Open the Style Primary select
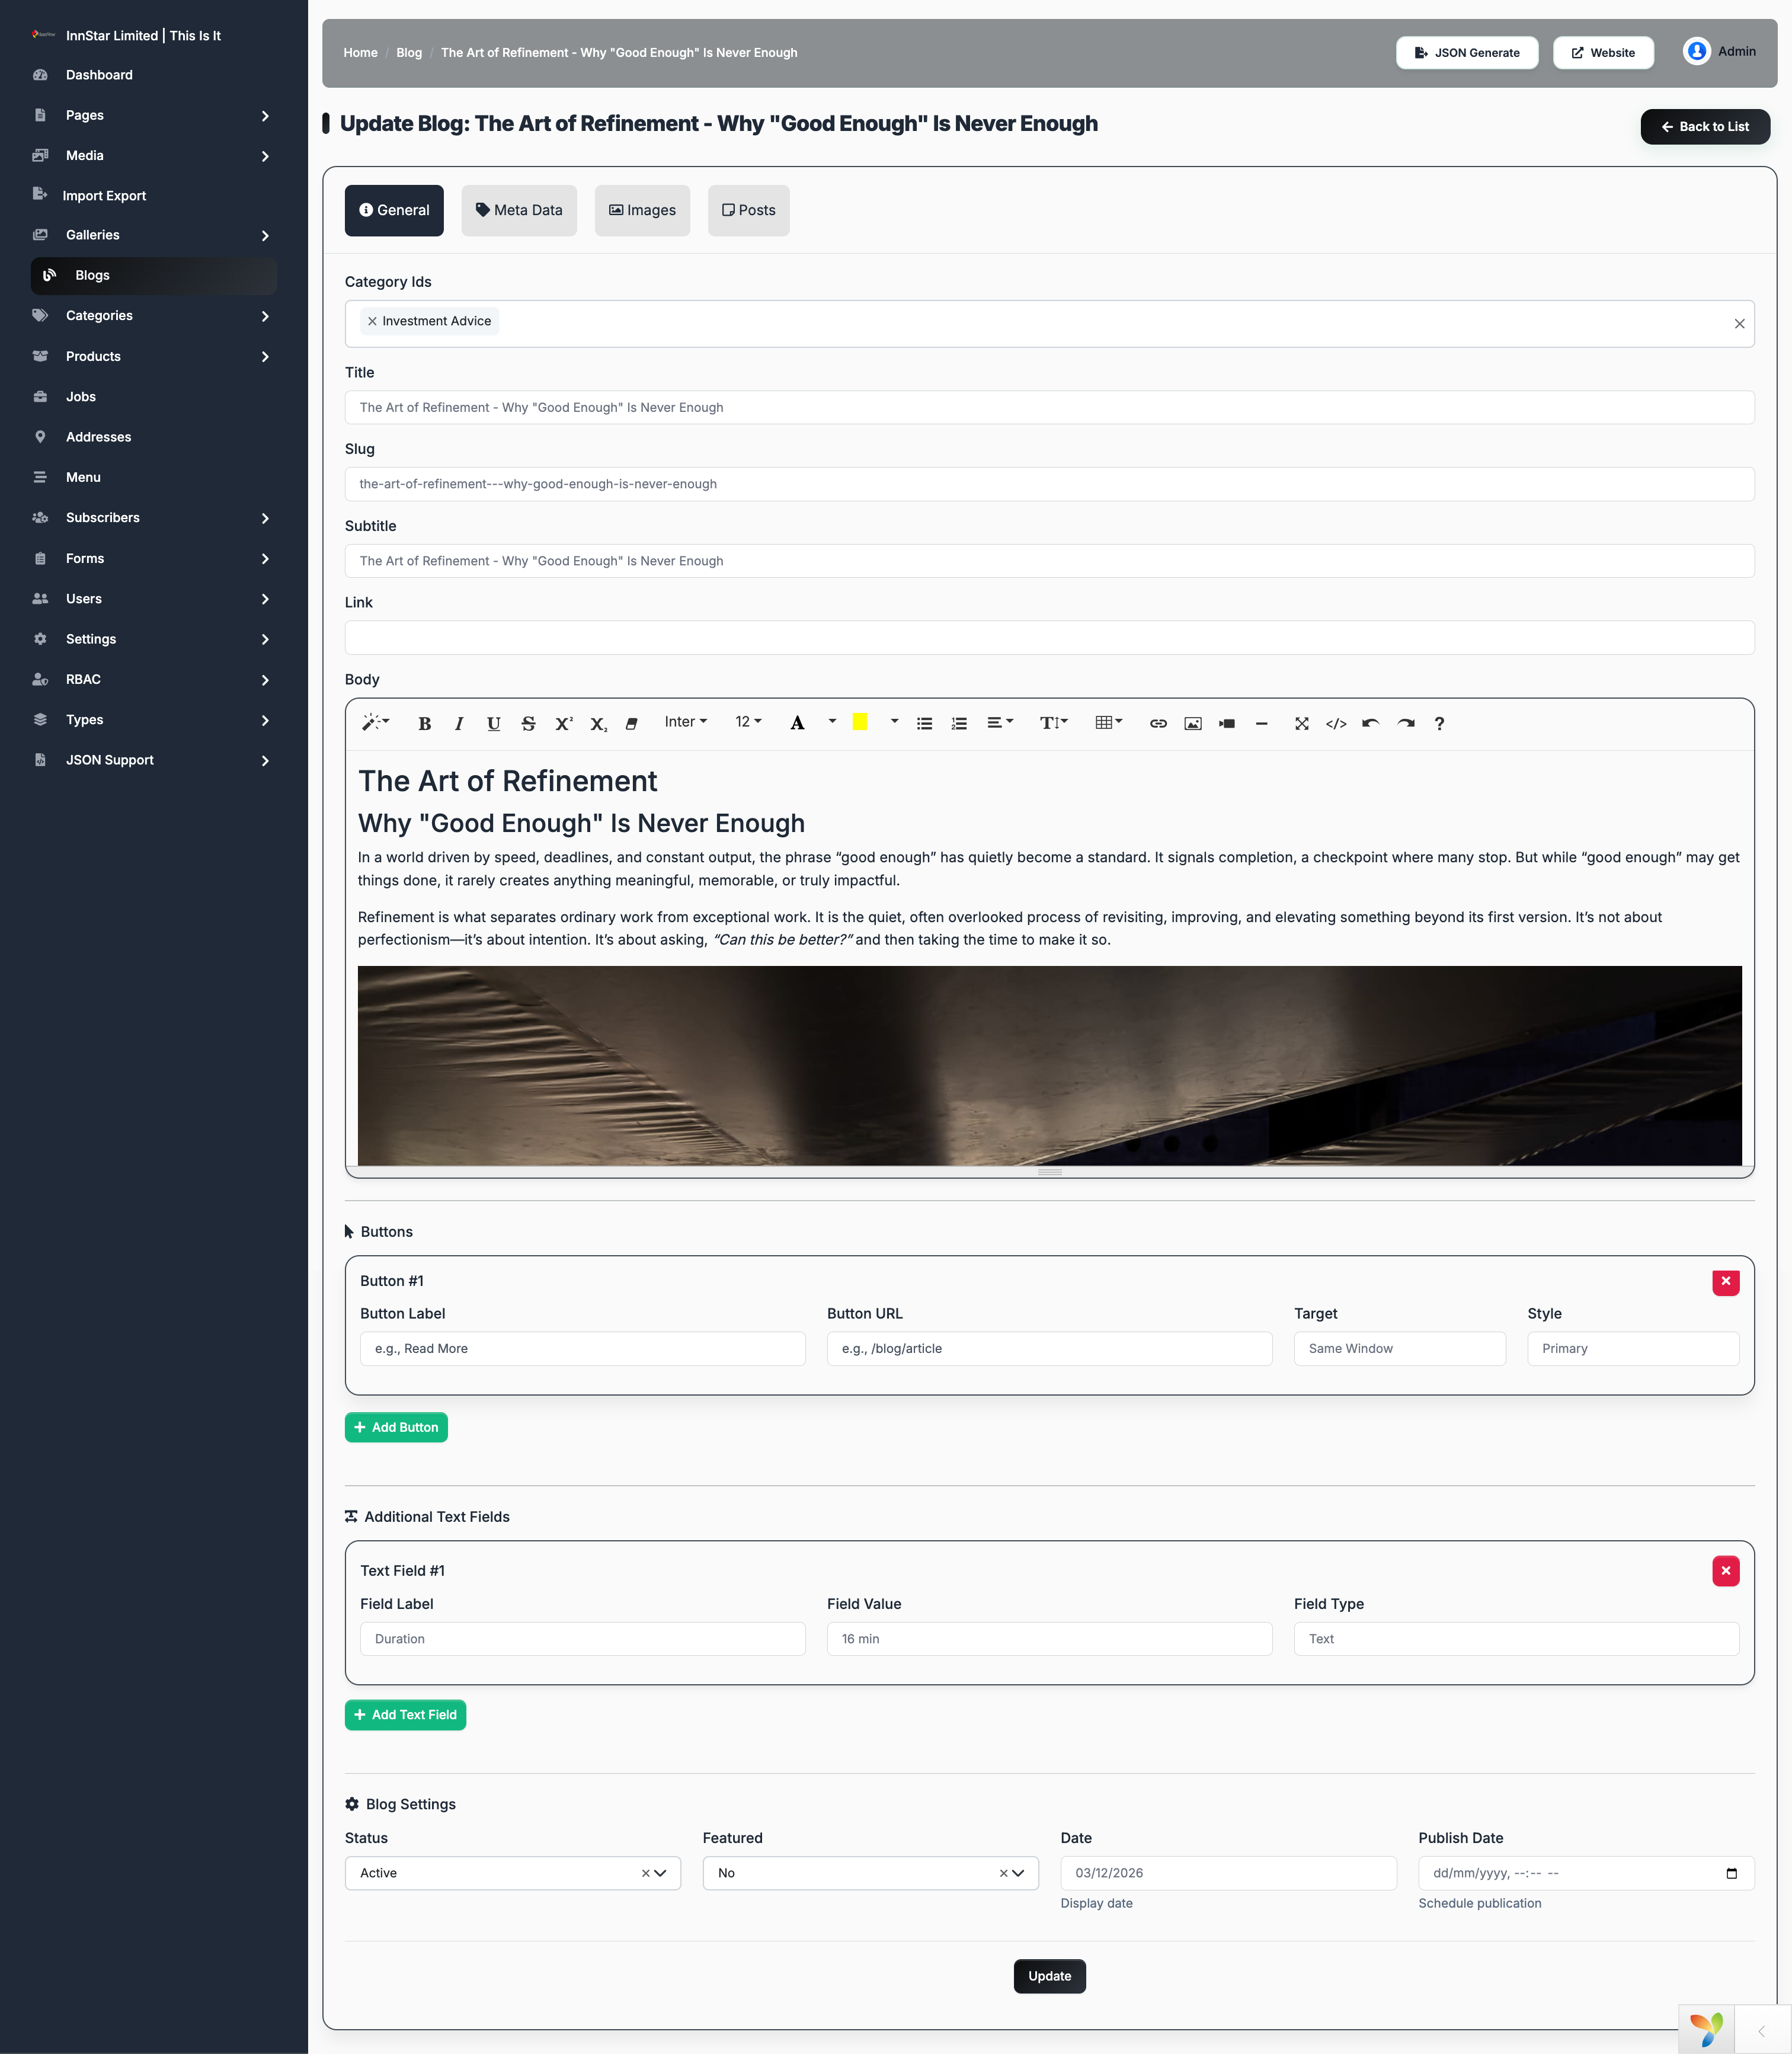The image size is (1792, 2054). coord(1633,1348)
